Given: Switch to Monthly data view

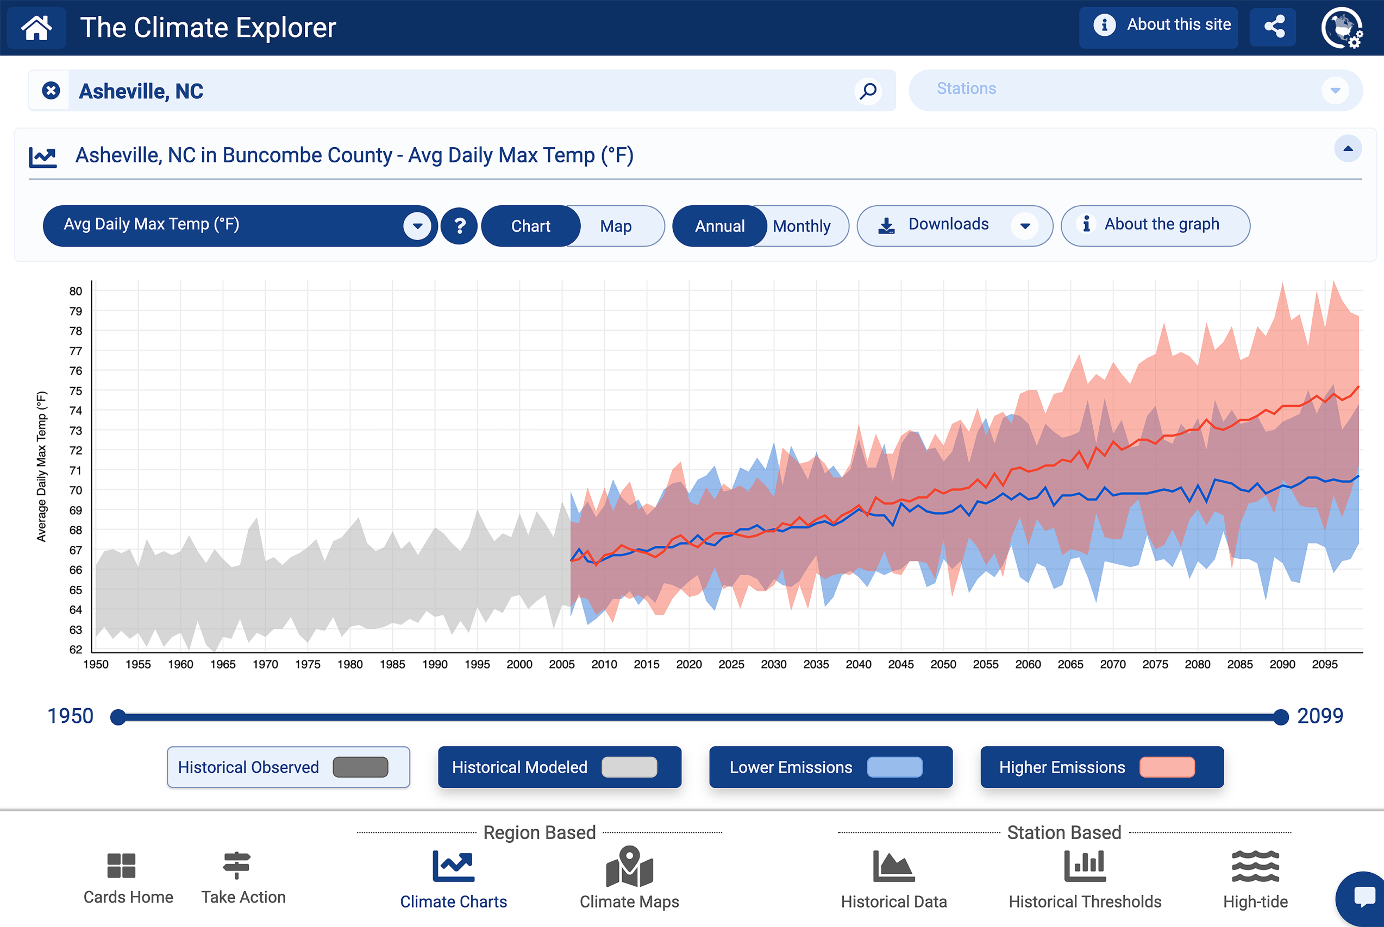Looking at the screenshot, I should [801, 226].
